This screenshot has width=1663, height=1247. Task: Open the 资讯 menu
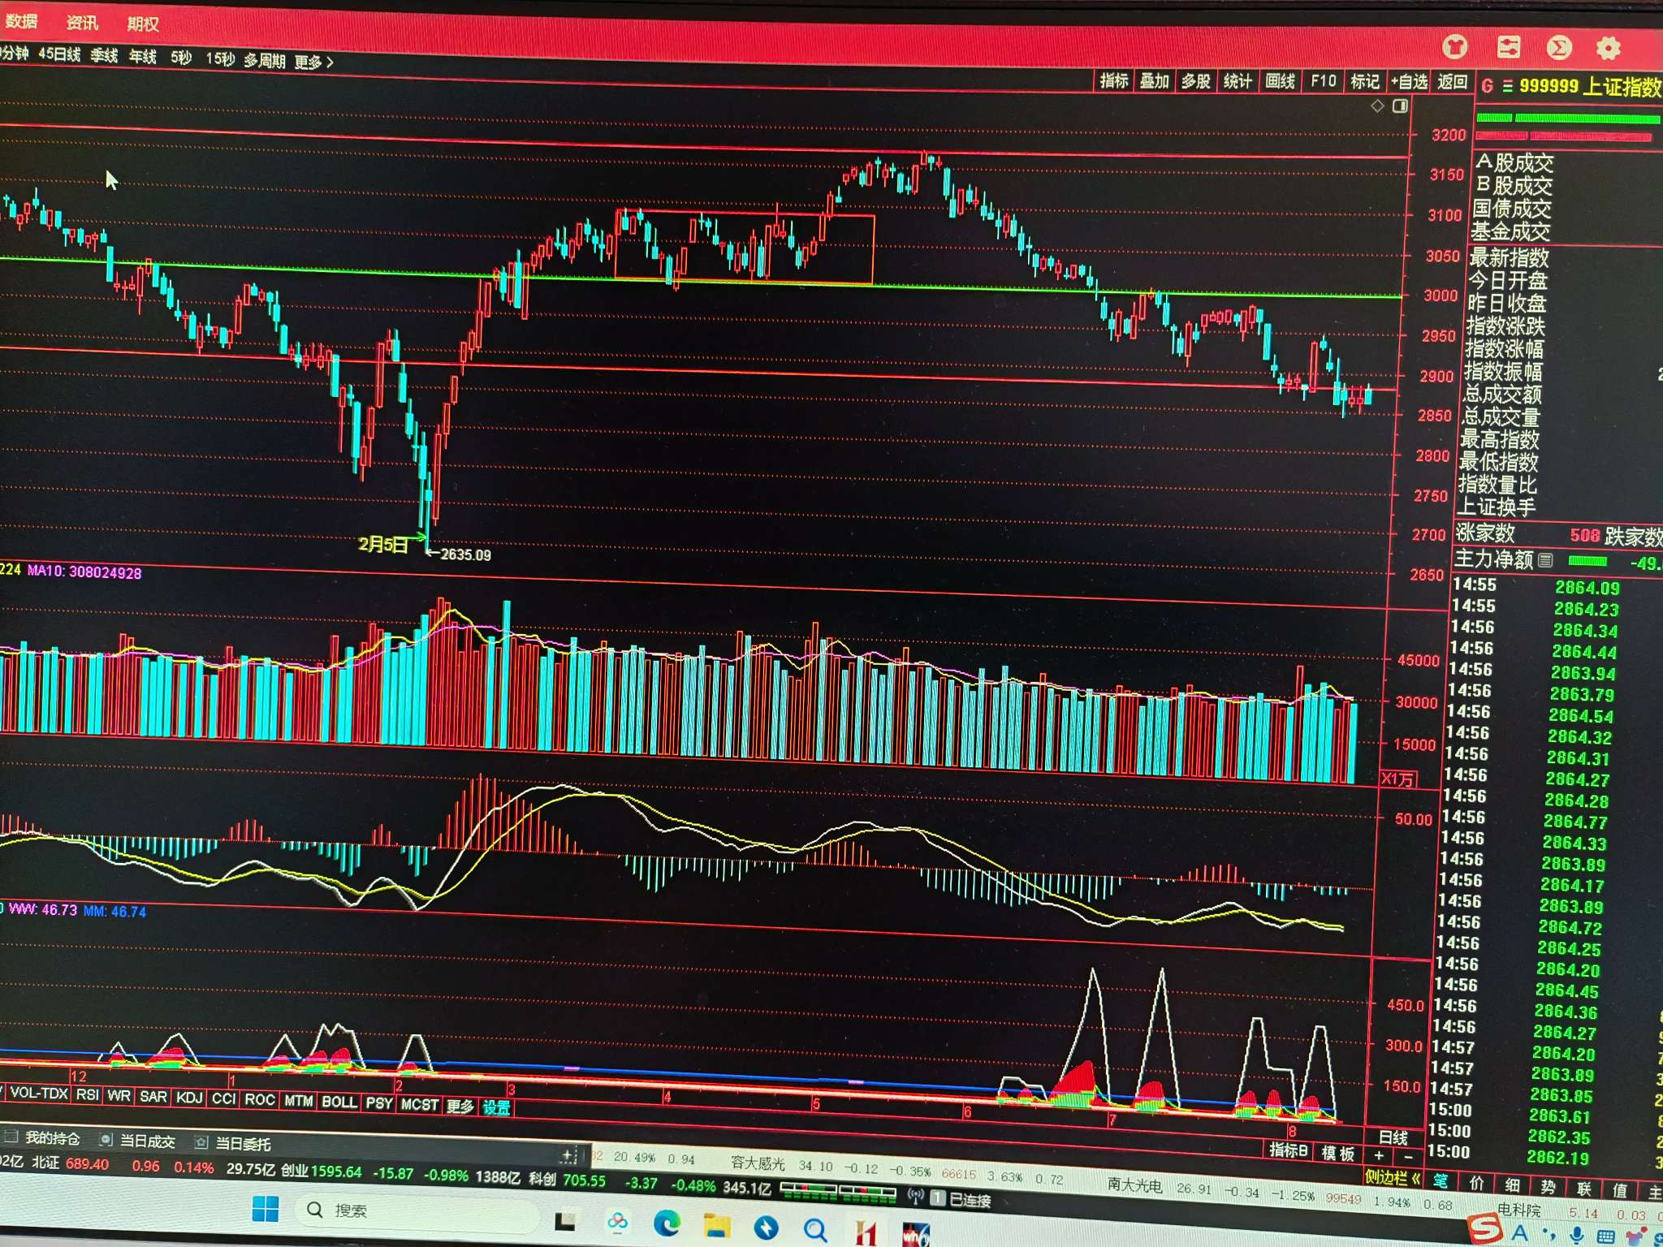[82, 23]
